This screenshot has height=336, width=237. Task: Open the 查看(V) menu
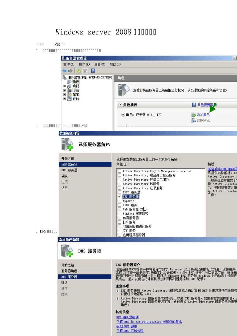tap(100, 64)
